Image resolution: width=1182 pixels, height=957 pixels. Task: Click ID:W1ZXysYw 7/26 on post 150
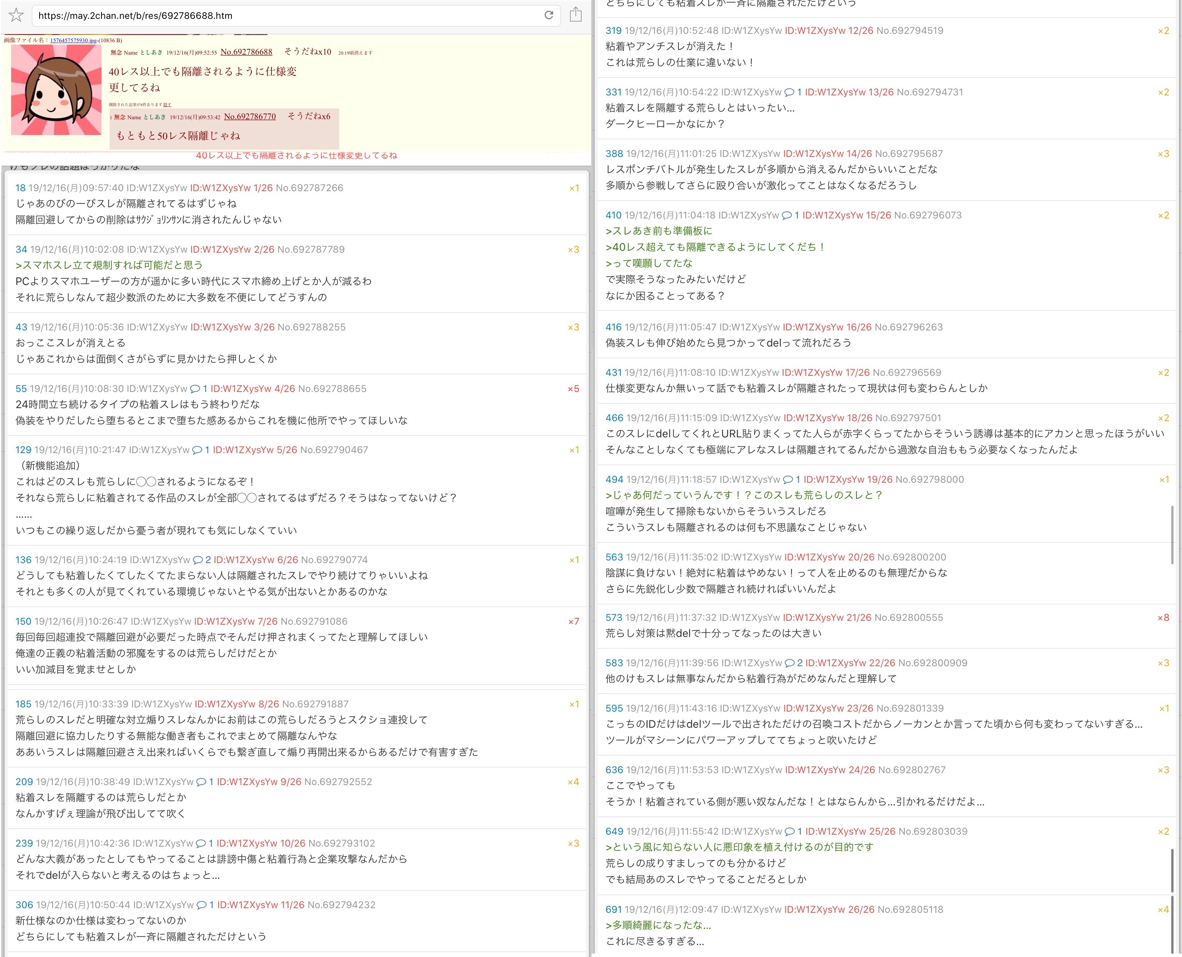[x=236, y=621]
